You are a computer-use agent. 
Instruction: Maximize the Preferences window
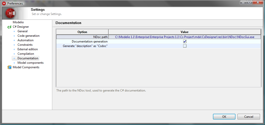[249, 2]
